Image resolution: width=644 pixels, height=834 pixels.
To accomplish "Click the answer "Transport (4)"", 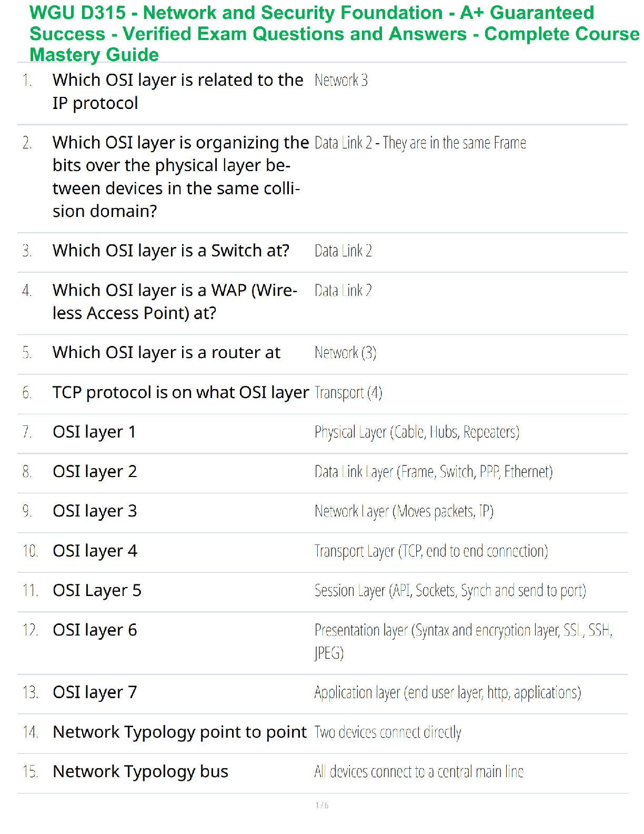I will coord(348,392).
